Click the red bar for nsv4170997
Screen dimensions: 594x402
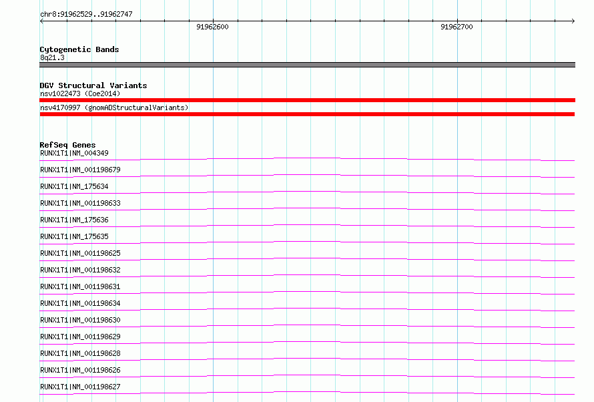tap(307, 114)
